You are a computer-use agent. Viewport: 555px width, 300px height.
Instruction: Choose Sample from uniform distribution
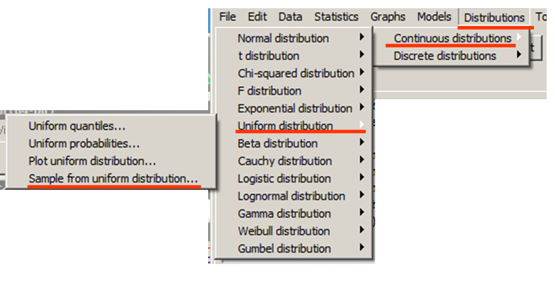pos(113,179)
